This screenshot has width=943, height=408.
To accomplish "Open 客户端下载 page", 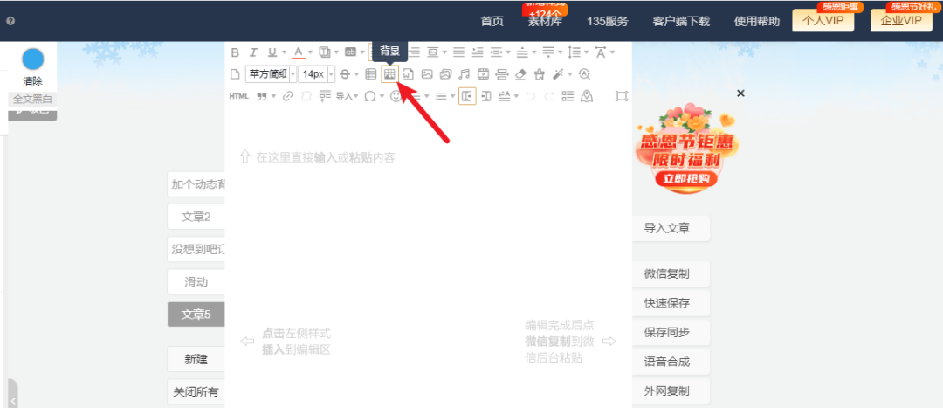I will point(681,22).
